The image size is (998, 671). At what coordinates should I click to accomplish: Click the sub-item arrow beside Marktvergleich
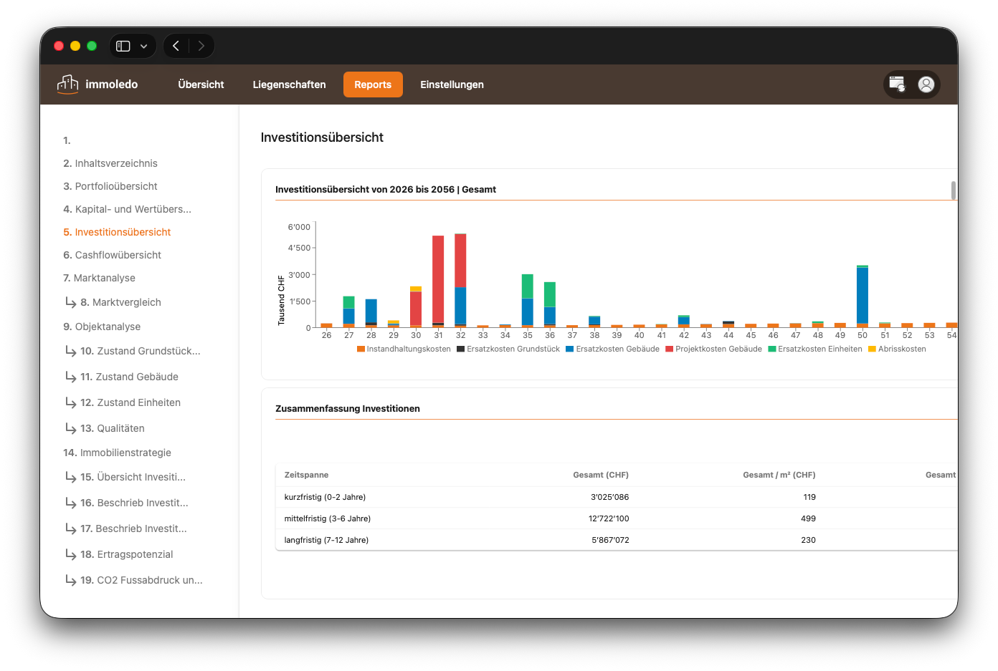click(71, 302)
